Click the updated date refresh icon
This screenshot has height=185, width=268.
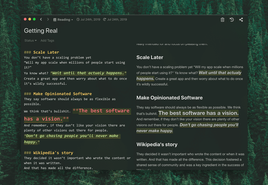coord(105,20)
